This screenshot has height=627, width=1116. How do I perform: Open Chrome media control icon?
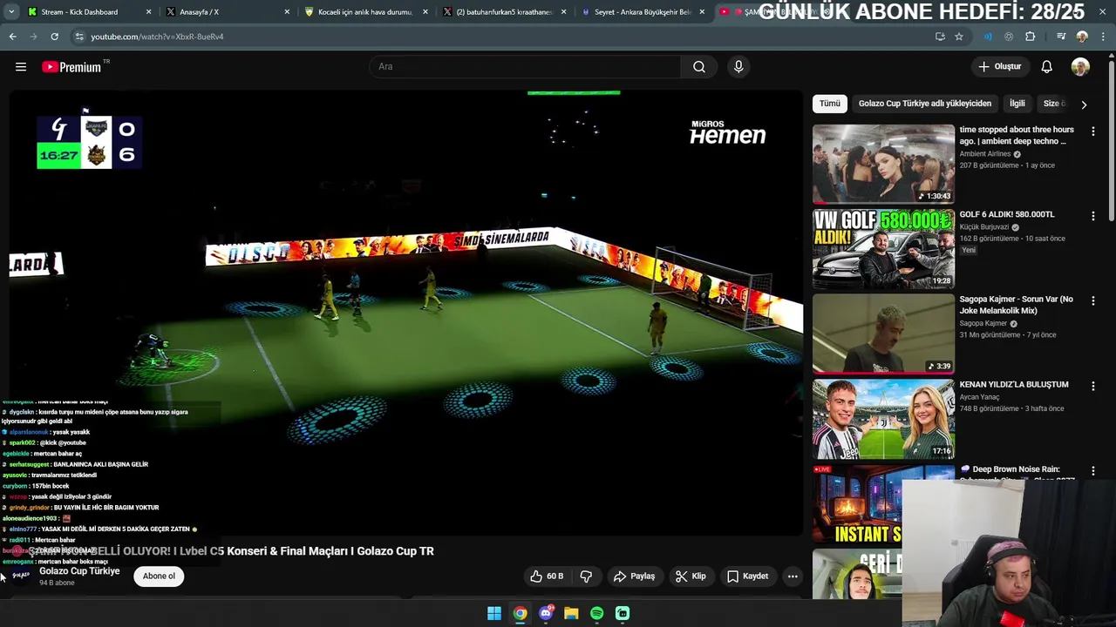tap(1061, 37)
